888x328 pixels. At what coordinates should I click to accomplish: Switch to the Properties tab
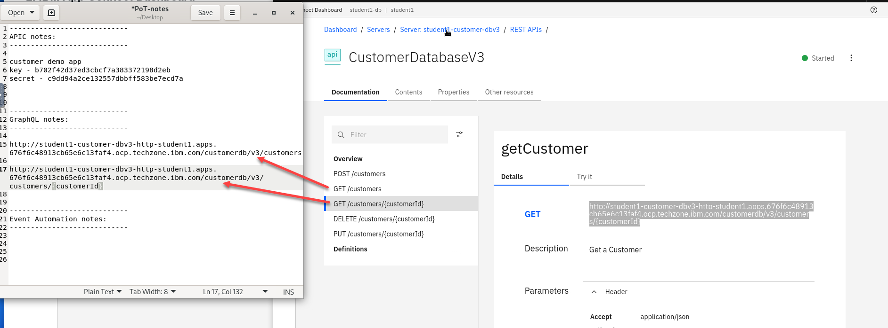[453, 92]
